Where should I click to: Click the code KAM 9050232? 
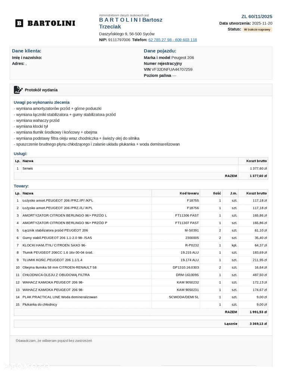pyautogui.click(x=188, y=282)
